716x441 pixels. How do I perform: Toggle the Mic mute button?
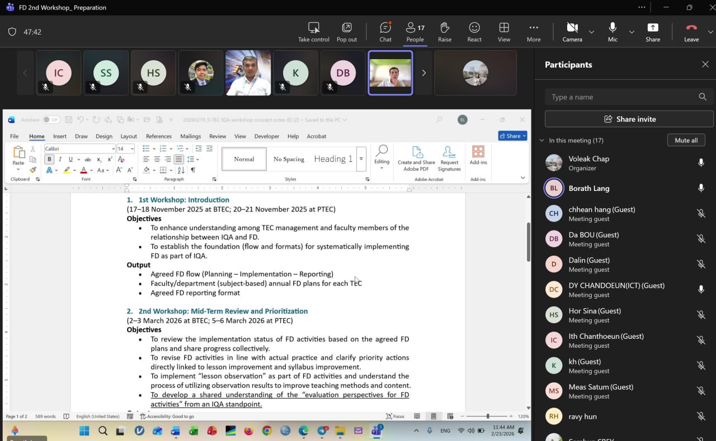[x=613, y=31]
